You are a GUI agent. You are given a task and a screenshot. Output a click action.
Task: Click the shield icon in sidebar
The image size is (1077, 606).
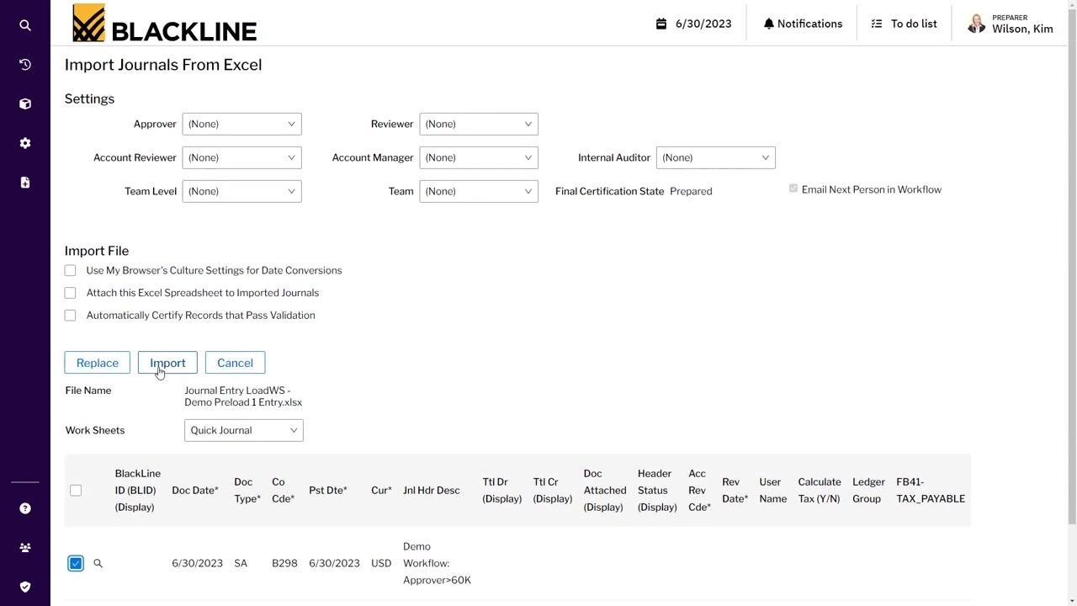(25, 587)
